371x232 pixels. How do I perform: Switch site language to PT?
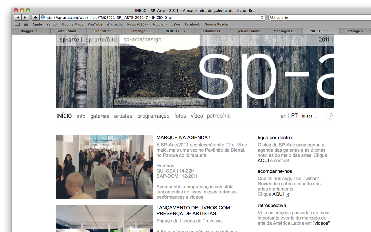pos(294,116)
